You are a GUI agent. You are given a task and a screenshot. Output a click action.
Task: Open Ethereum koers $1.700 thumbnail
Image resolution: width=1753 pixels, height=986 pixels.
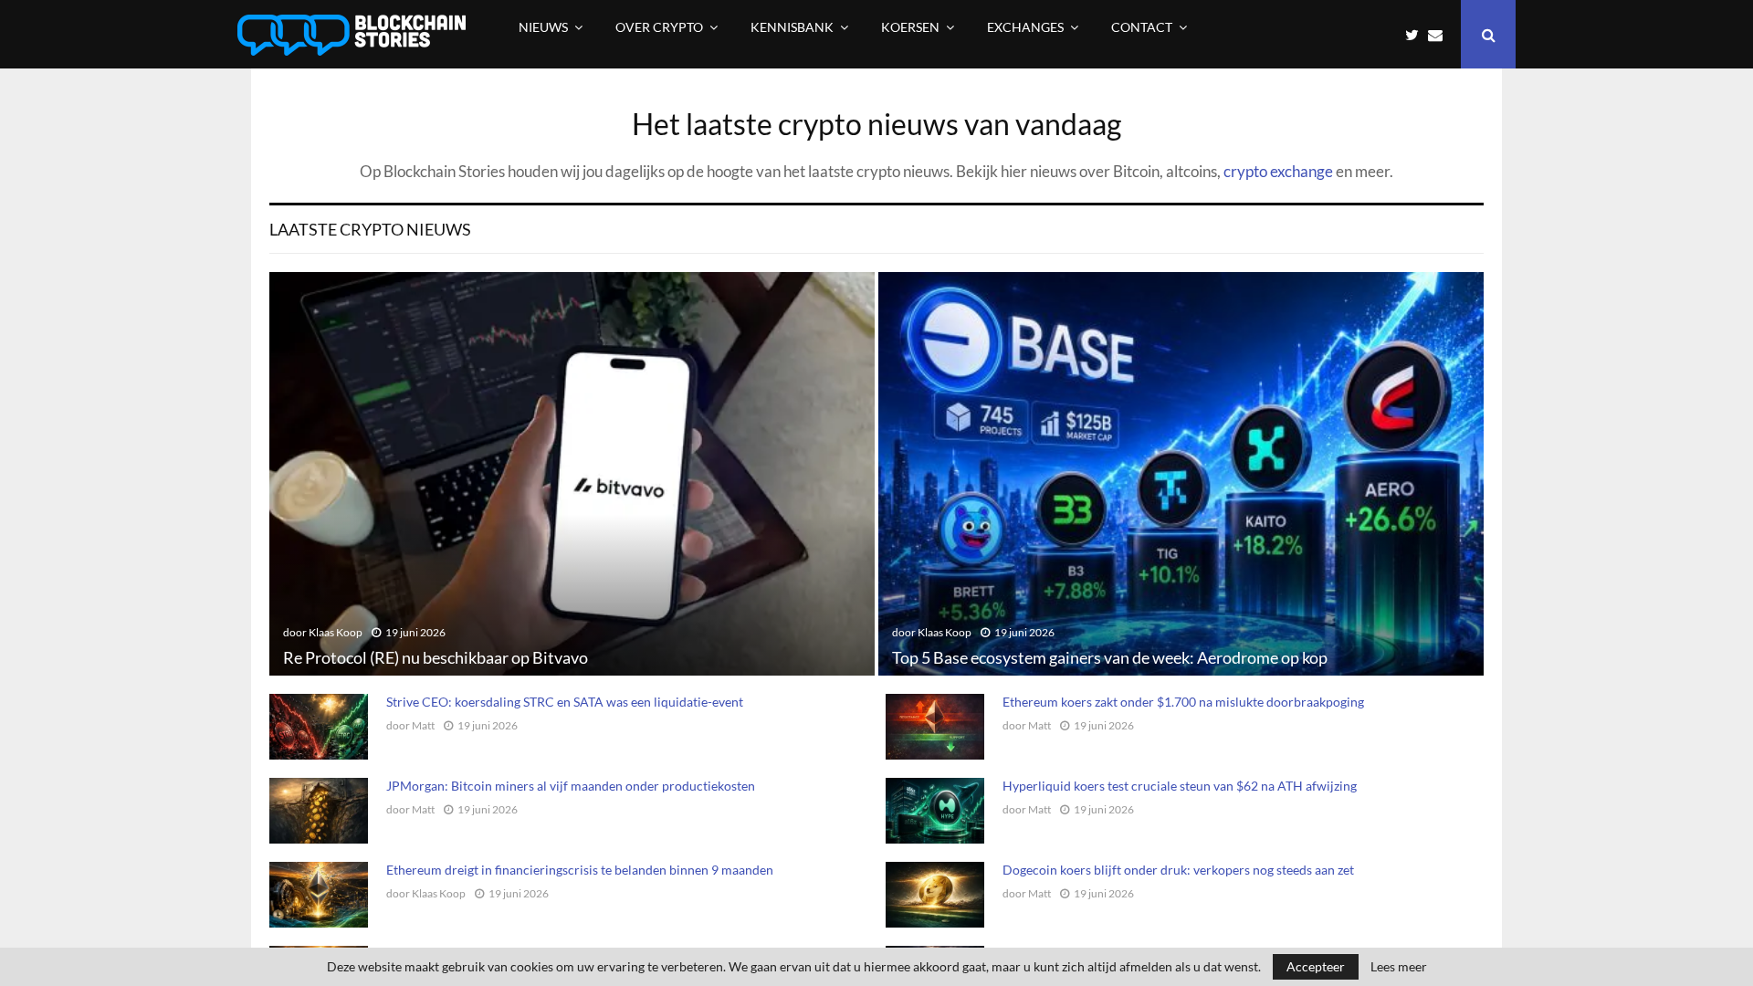(x=935, y=727)
